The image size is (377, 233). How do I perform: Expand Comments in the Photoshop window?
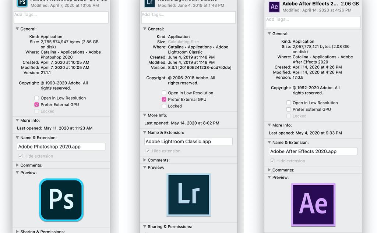click(x=17, y=165)
